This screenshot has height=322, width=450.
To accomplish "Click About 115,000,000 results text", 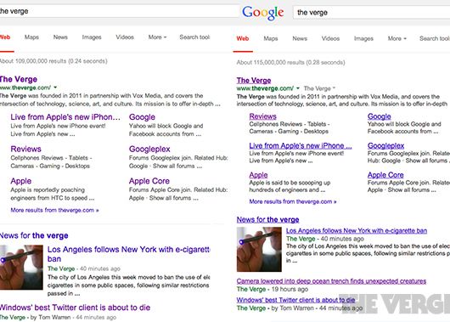I will point(290,62).
